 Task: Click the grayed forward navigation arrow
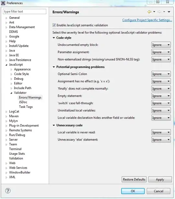(x=159, y=12)
